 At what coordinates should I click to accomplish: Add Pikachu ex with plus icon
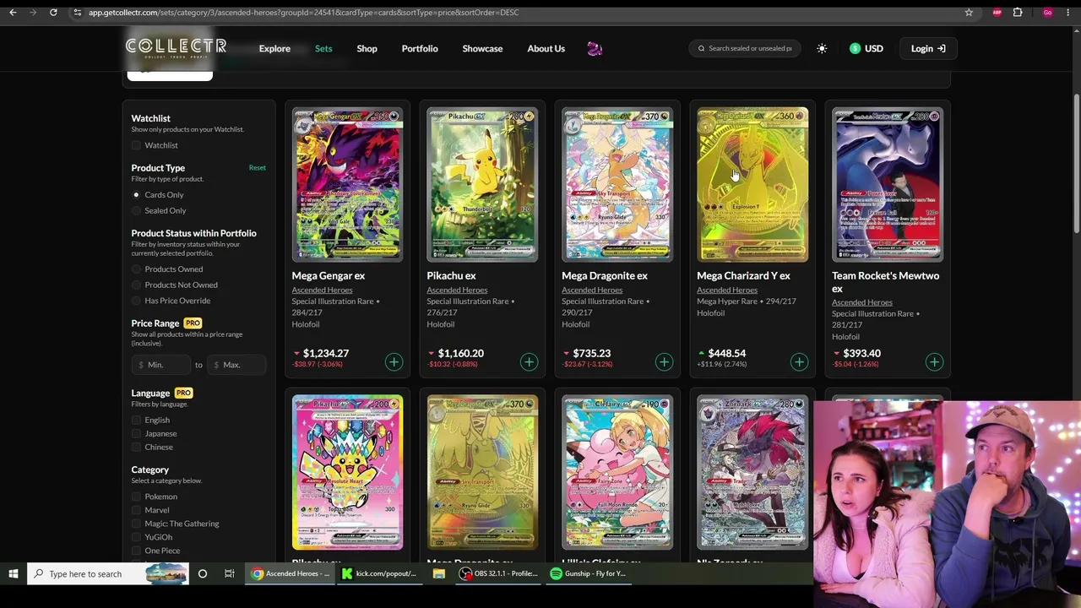[x=529, y=362]
